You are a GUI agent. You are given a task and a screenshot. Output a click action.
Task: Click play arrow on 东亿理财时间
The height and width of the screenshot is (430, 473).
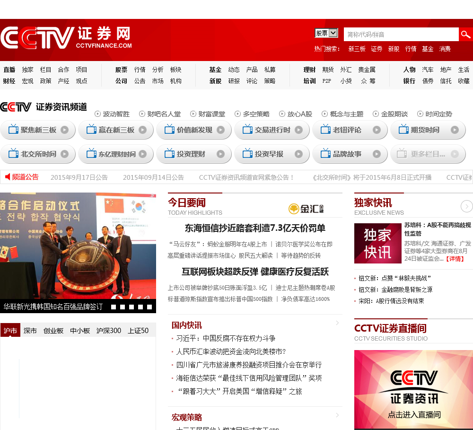tap(143, 154)
